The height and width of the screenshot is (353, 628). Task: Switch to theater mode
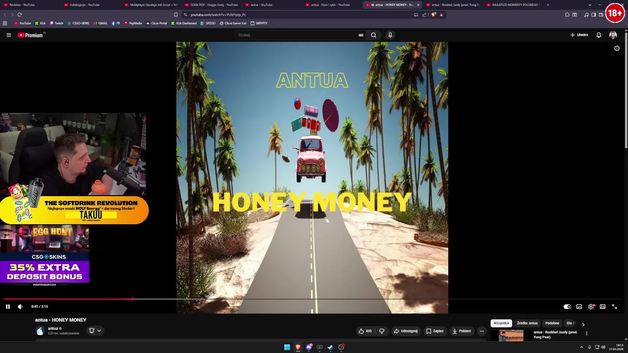[x=602, y=306]
